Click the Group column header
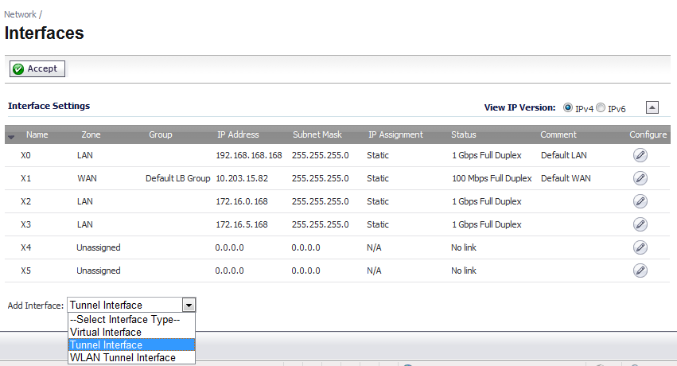The width and height of the screenshot is (677, 366). point(161,134)
